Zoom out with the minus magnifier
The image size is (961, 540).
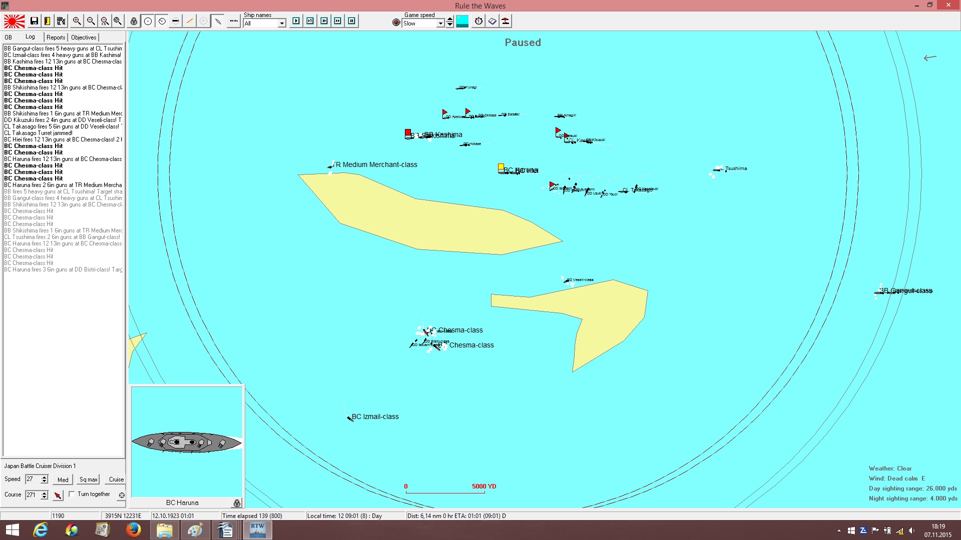(x=91, y=21)
